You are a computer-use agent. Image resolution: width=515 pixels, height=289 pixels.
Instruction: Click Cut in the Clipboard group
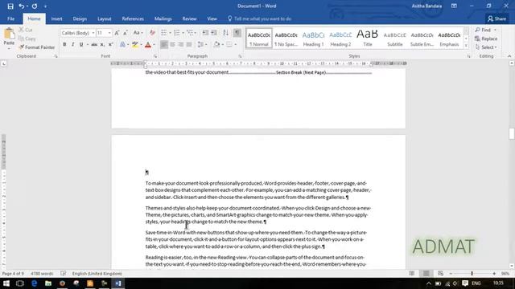[26, 30]
